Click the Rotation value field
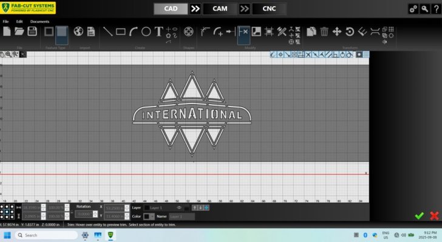The width and height of the screenshot is (442, 242). click(84, 214)
